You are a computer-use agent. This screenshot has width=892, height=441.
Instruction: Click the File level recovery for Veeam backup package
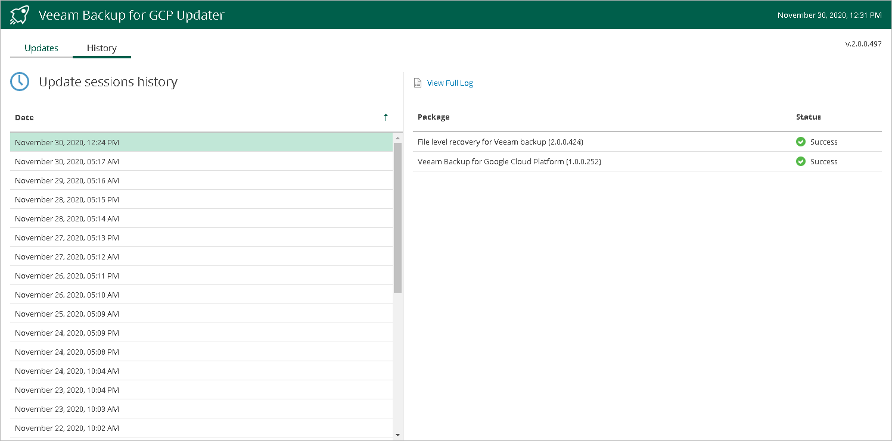[x=501, y=142]
